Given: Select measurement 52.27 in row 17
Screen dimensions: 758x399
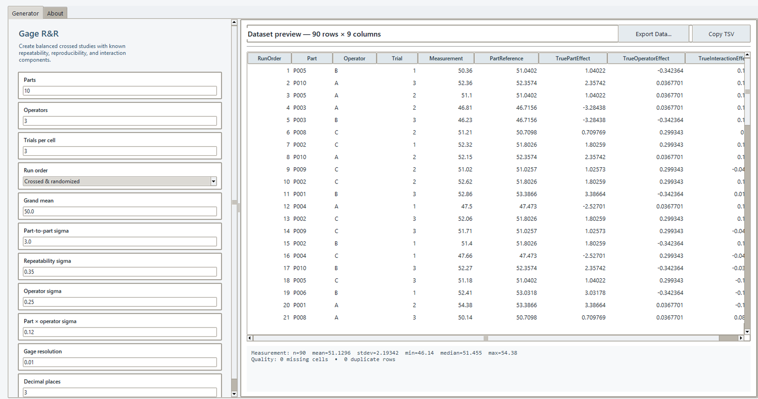Looking at the screenshot, I should [446, 268].
